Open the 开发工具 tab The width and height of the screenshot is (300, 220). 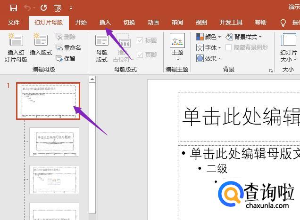(231, 23)
